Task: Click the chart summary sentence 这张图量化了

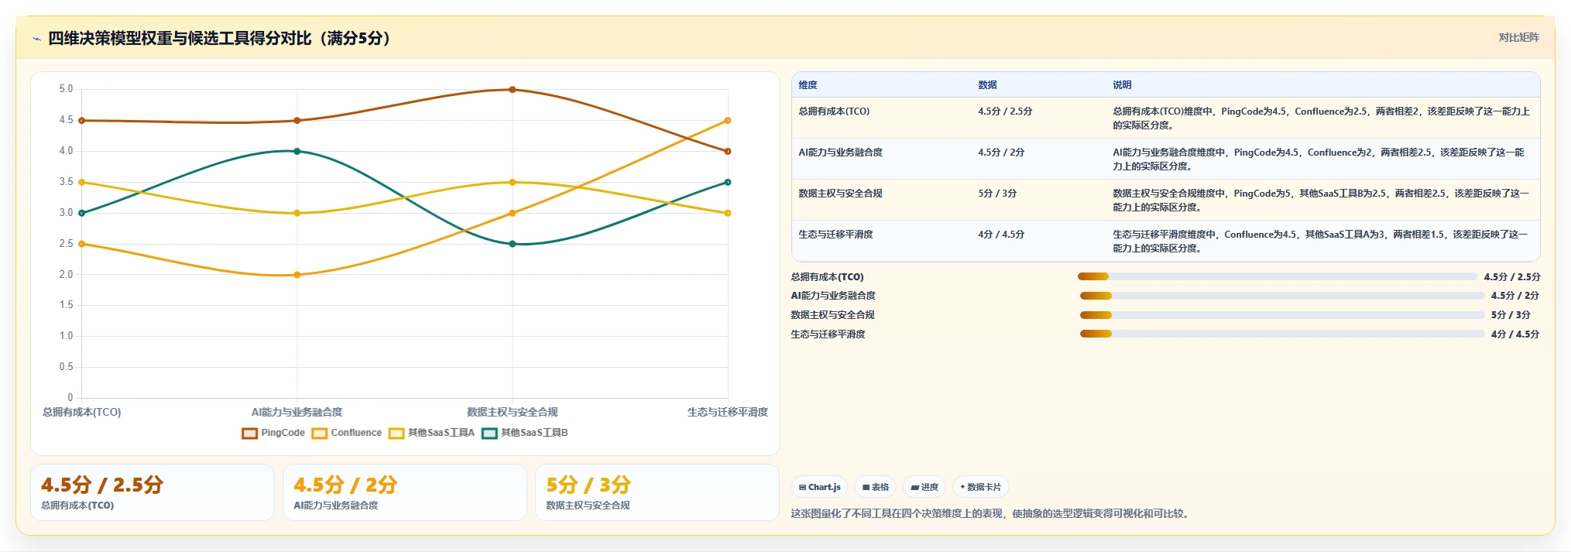Action: point(990,514)
